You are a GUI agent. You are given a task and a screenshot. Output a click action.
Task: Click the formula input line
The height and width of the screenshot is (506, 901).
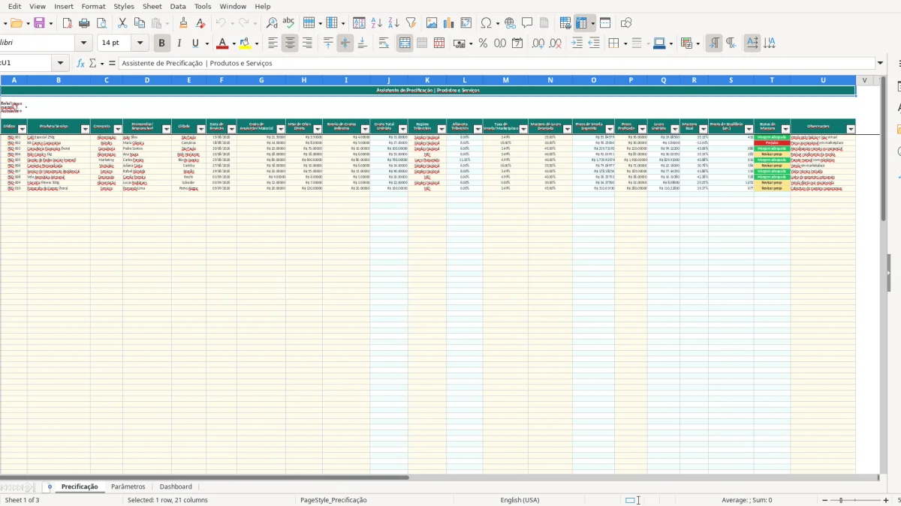coord(497,63)
